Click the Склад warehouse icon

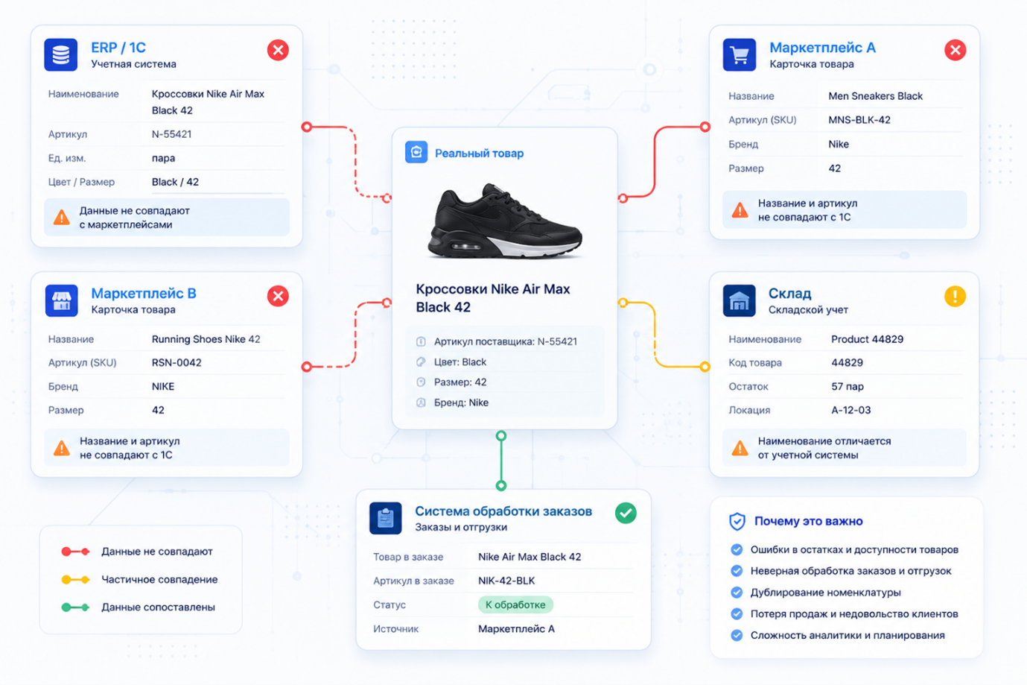coord(740,300)
